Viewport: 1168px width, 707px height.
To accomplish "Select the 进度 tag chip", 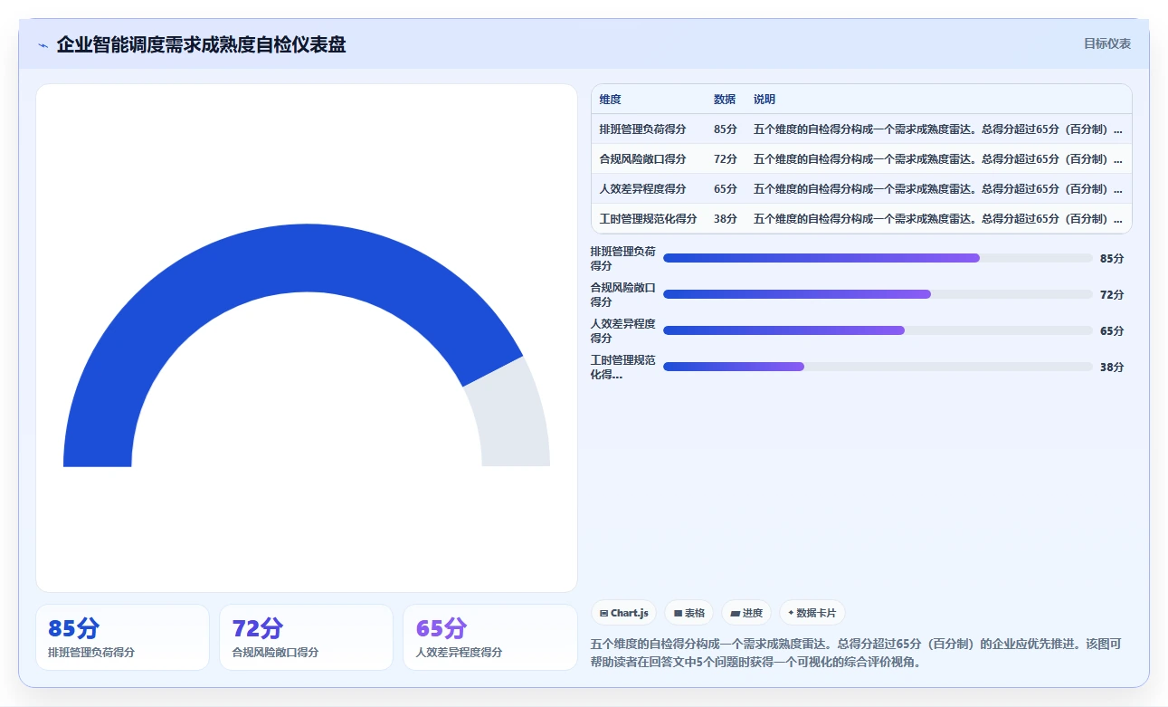I will coord(746,613).
